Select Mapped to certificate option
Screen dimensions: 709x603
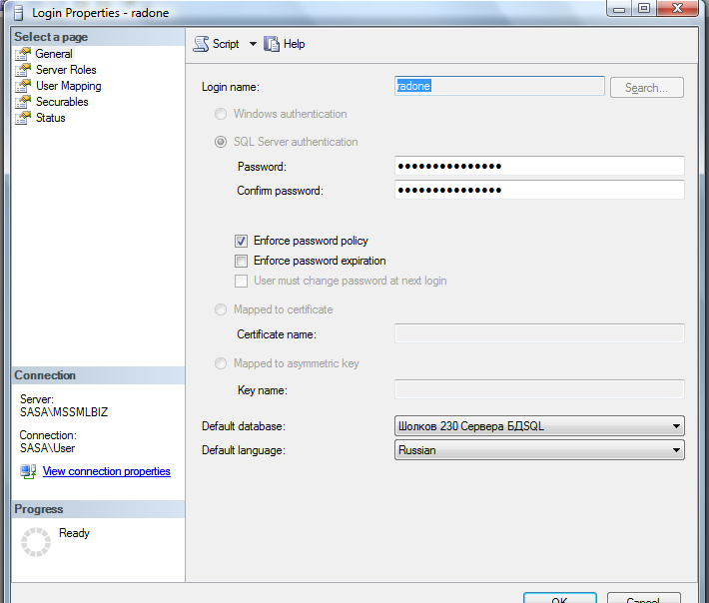tap(221, 309)
